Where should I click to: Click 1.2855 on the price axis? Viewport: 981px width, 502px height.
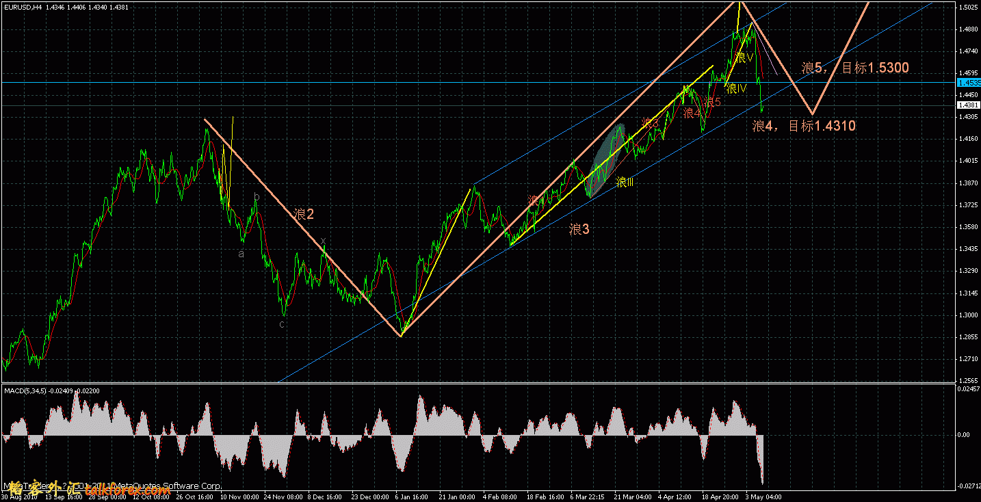[x=968, y=337]
